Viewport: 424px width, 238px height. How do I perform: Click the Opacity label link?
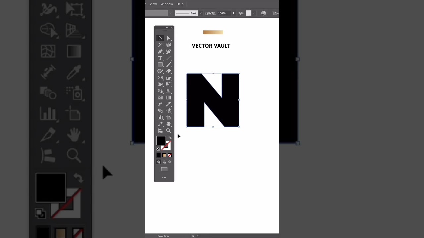pos(210,13)
